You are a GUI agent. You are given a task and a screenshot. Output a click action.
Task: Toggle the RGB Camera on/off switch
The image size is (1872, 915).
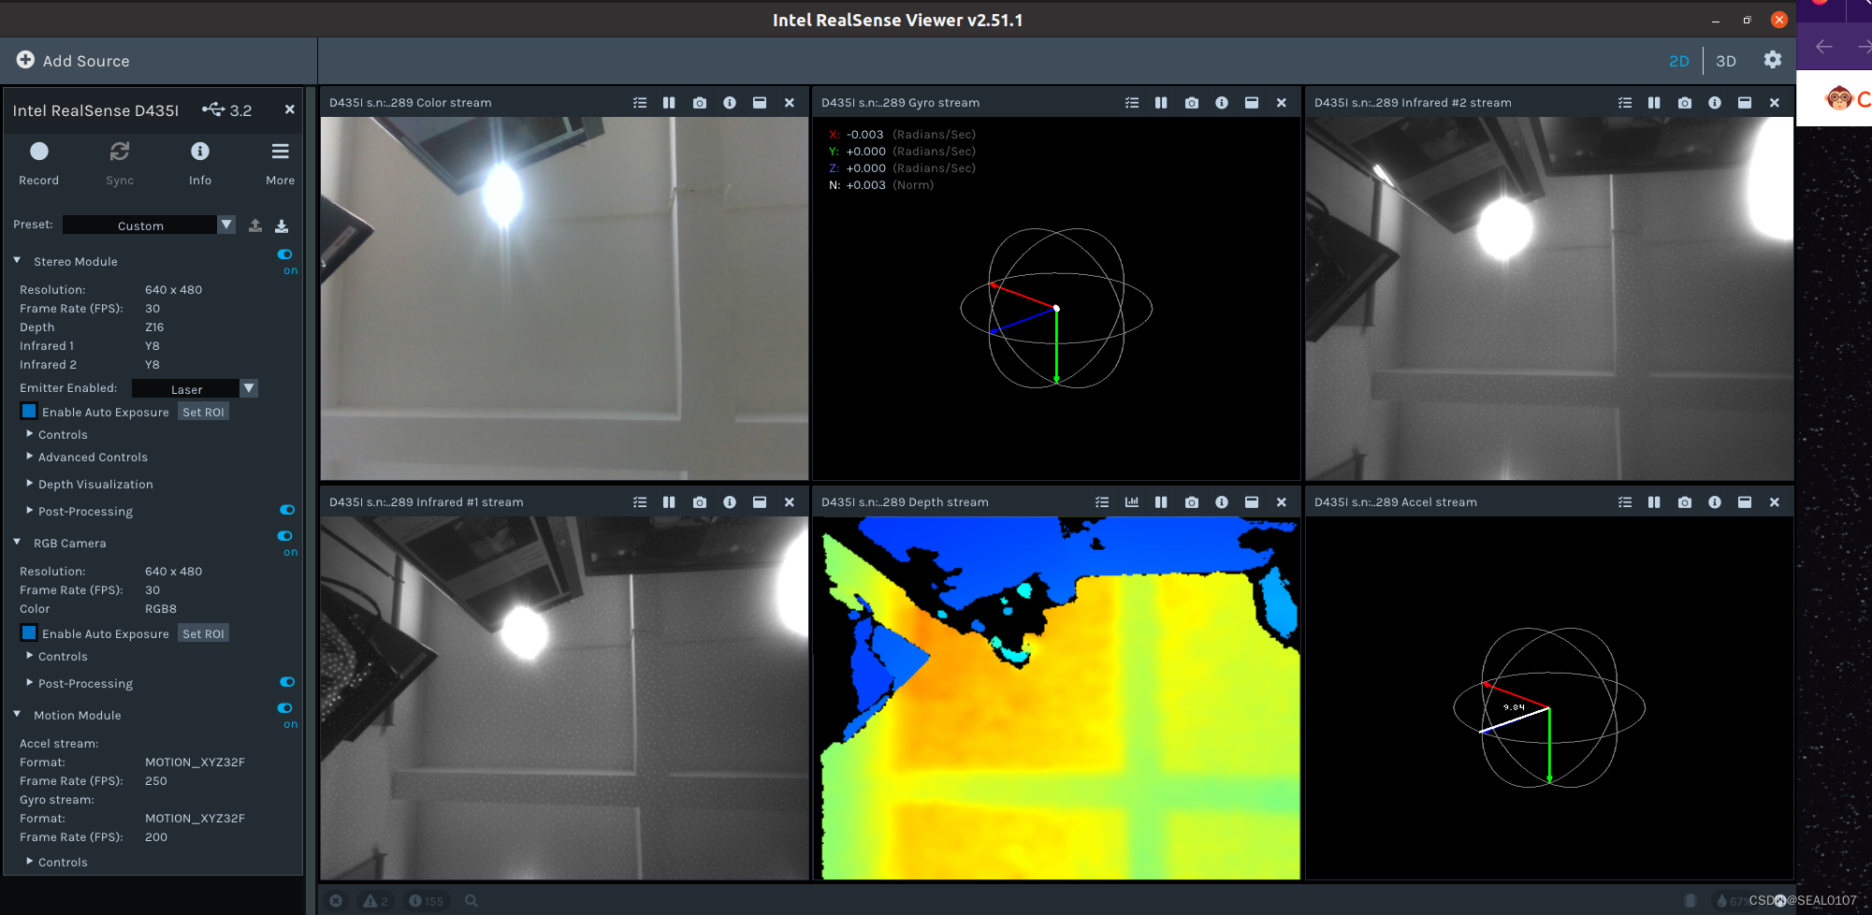click(285, 536)
